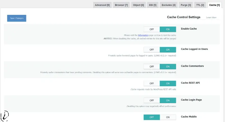Click the 'Cache requests made by WordPress REST API' text
The image size is (225, 122).
tap(153, 89)
